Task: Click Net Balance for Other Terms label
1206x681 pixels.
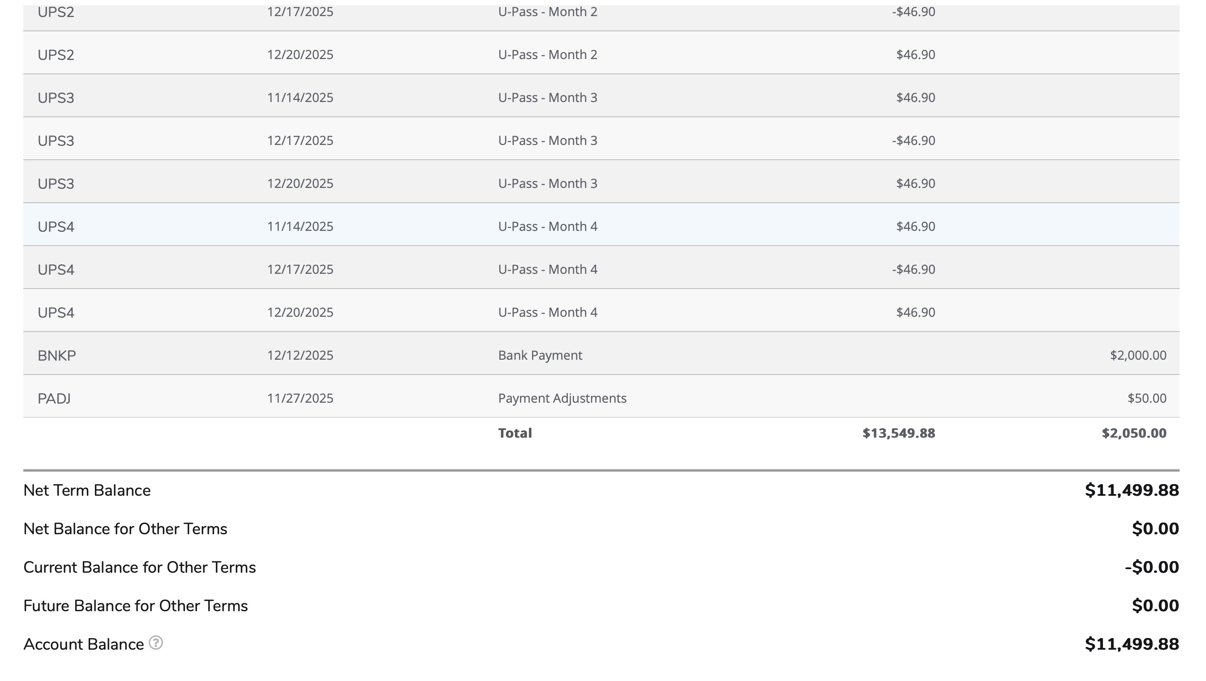Action: point(125,528)
